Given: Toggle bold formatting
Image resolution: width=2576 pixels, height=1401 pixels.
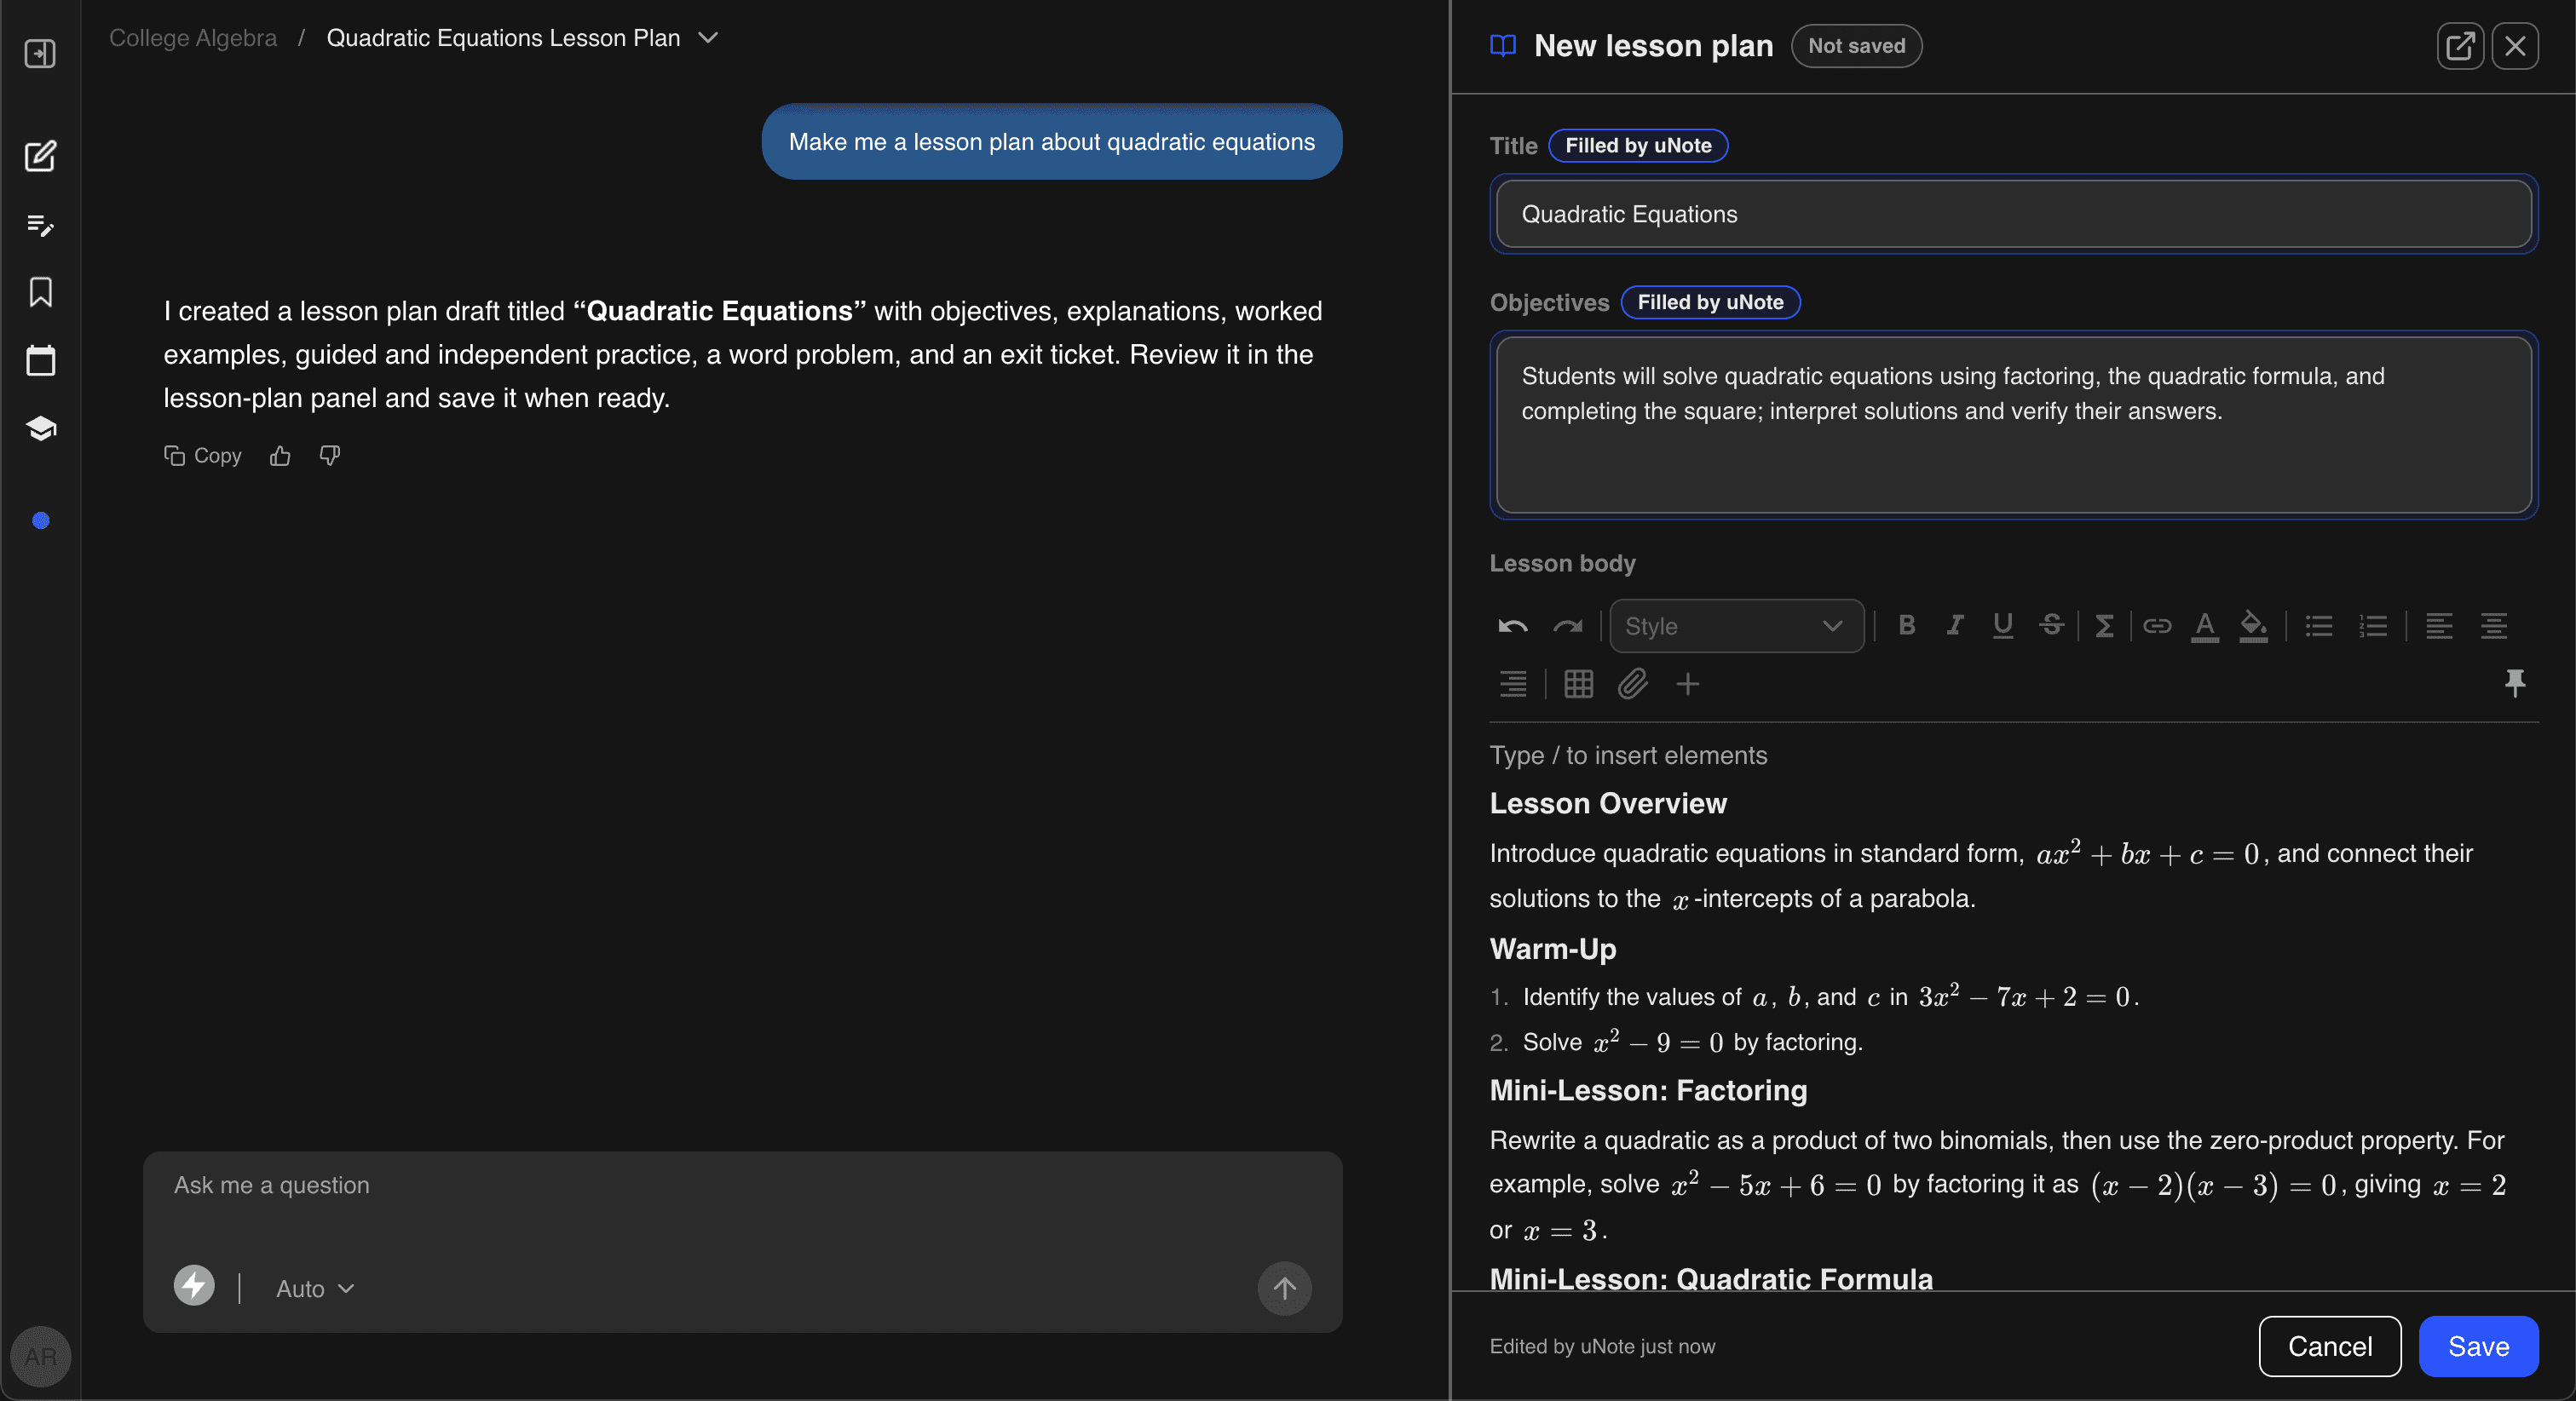Looking at the screenshot, I should (1906, 626).
